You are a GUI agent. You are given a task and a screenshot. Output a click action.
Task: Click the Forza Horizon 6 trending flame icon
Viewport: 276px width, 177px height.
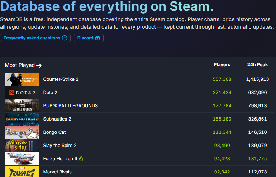click(x=81, y=158)
